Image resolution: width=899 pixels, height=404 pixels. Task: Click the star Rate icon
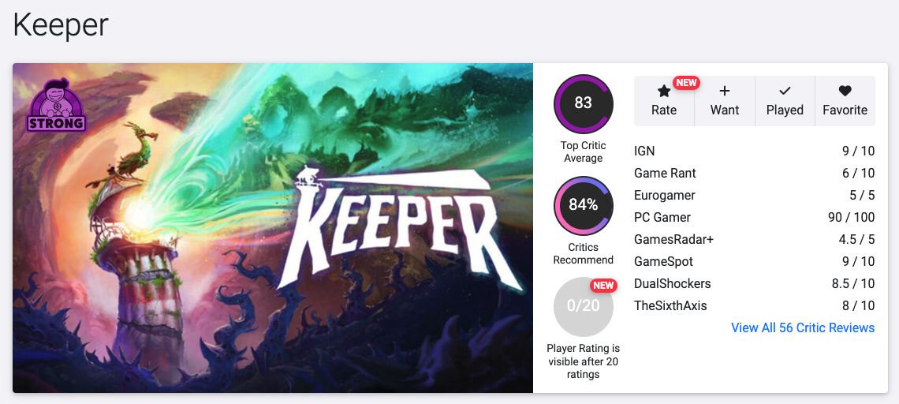[x=664, y=92]
